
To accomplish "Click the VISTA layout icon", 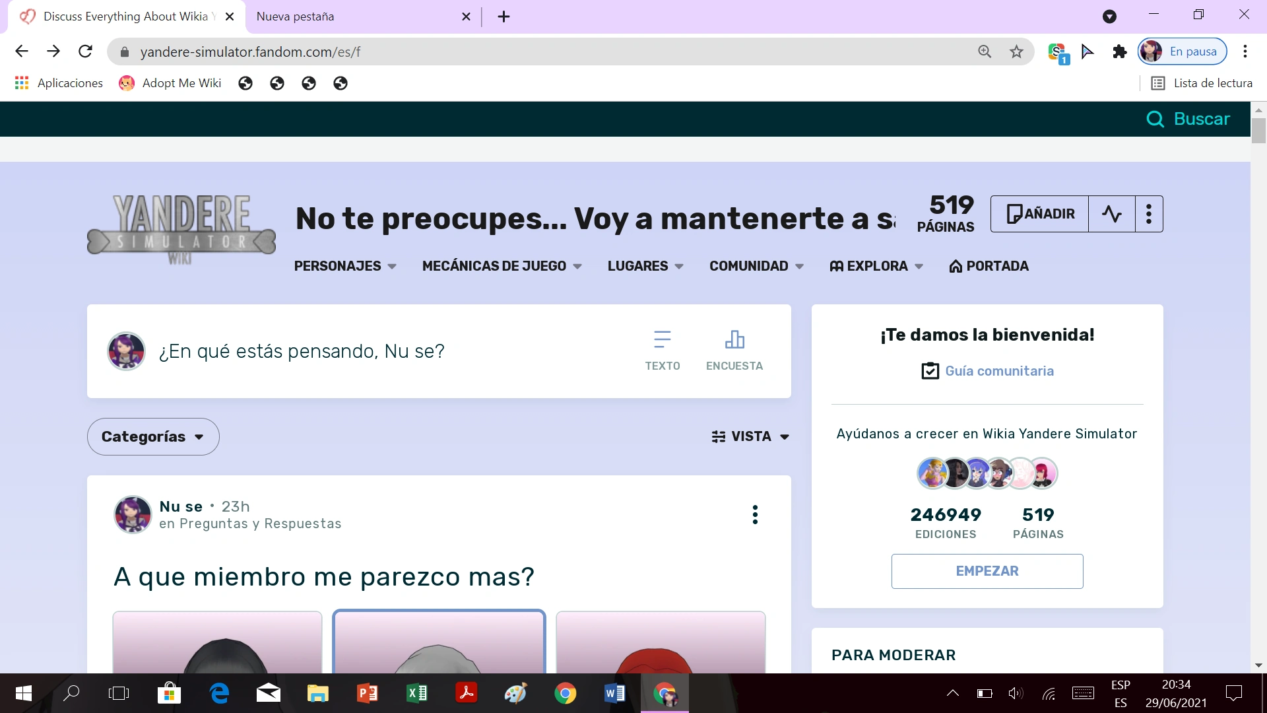I will click(719, 436).
